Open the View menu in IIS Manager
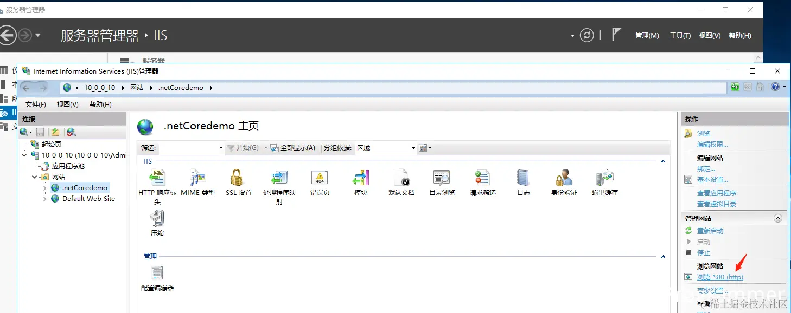The height and width of the screenshot is (313, 791). click(67, 104)
